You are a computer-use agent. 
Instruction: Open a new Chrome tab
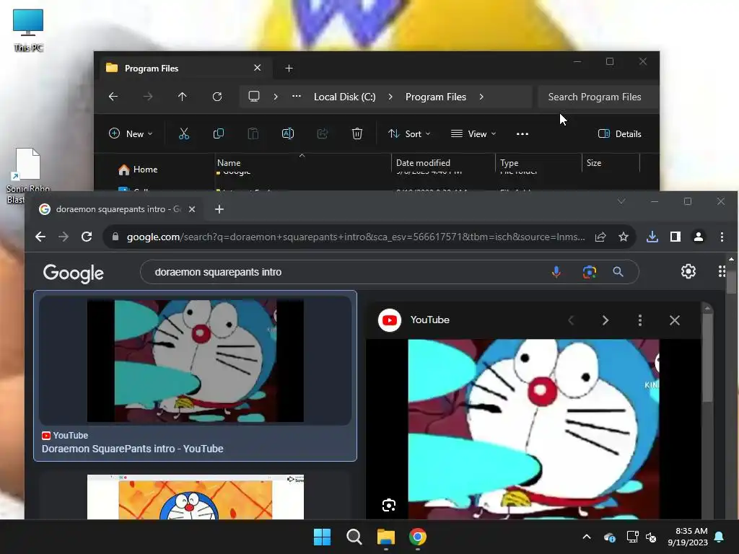(219, 209)
